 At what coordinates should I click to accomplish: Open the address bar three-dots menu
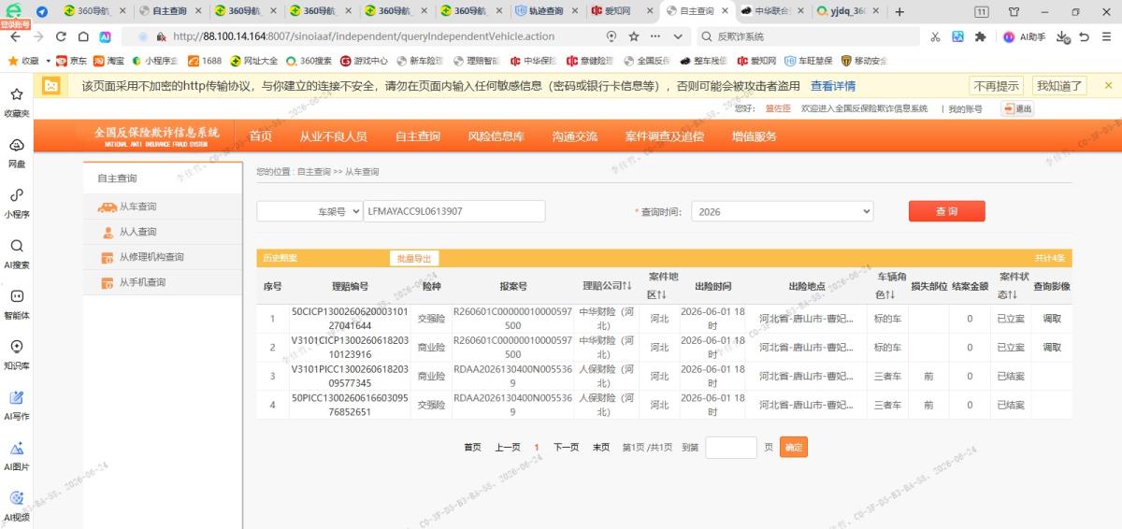tap(655, 36)
